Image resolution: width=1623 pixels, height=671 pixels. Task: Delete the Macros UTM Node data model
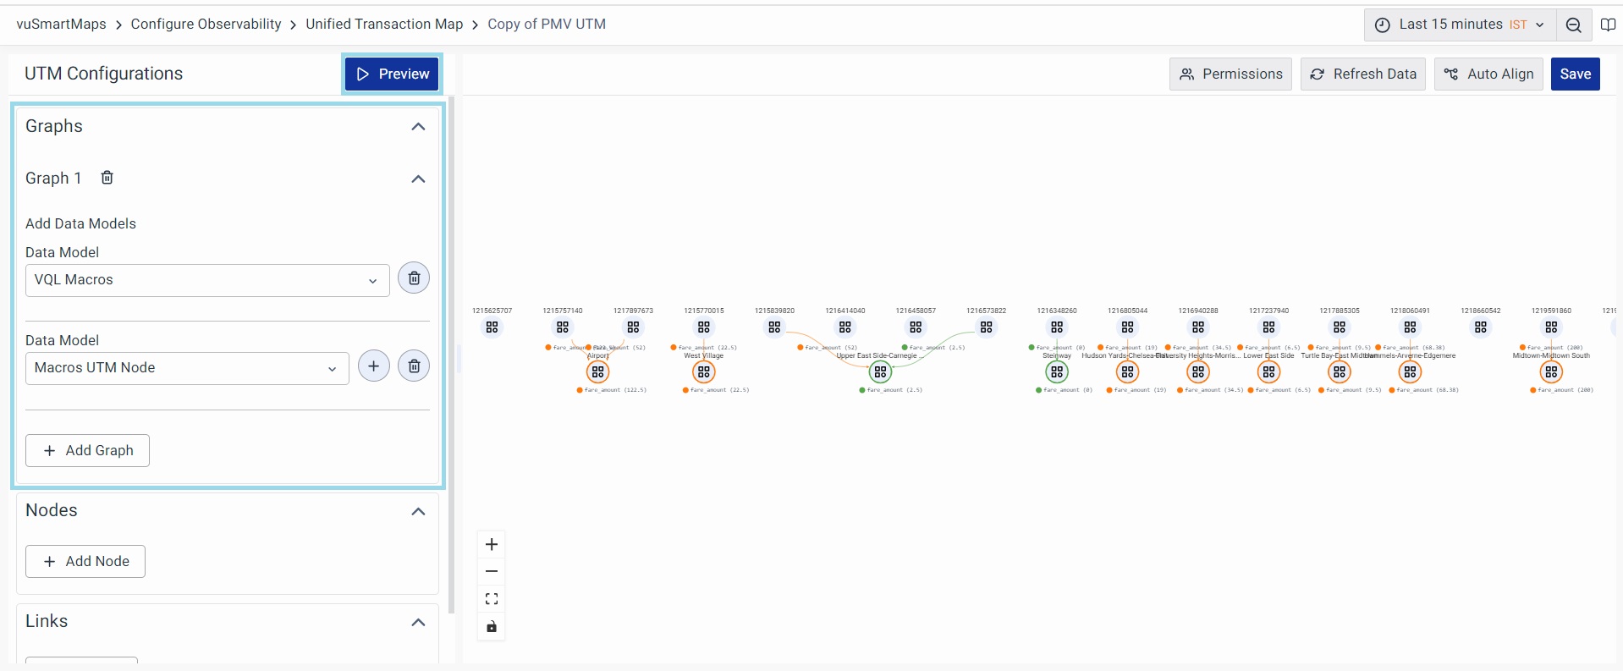click(x=414, y=366)
